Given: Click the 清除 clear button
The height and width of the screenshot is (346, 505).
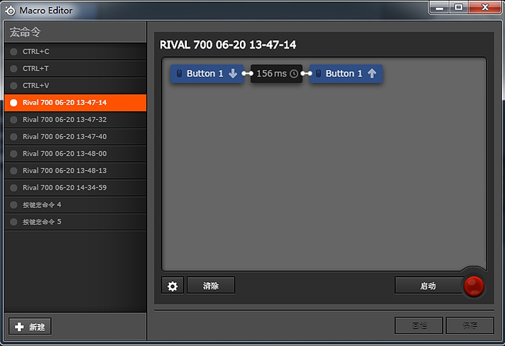Looking at the screenshot, I should click(211, 285).
